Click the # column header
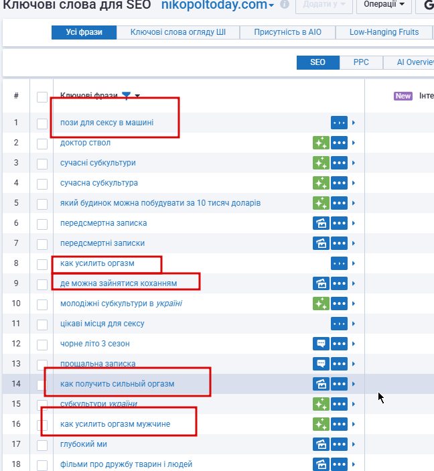This screenshot has width=434, height=471. [x=16, y=96]
